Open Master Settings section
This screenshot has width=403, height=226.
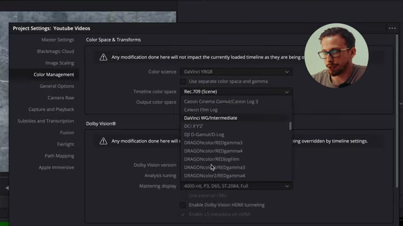(x=57, y=40)
